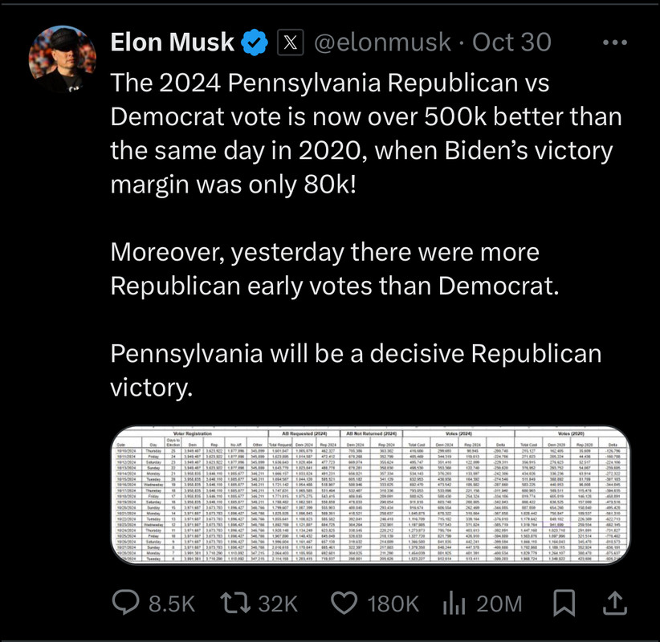This screenshot has height=642, width=660.
Task: Click the share upload arrow icon
Action: pyautogui.click(x=615, y=603)
